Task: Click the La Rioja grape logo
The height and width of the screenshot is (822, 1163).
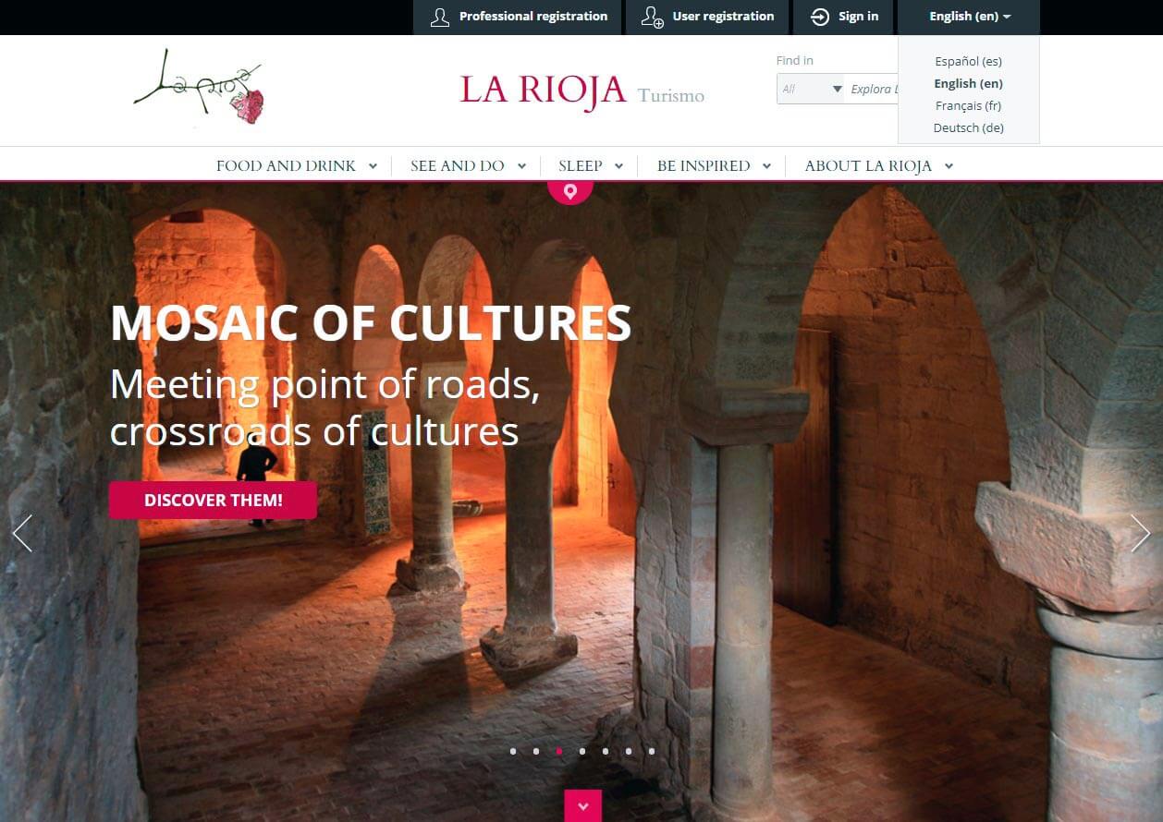Action: click(200, 87)
